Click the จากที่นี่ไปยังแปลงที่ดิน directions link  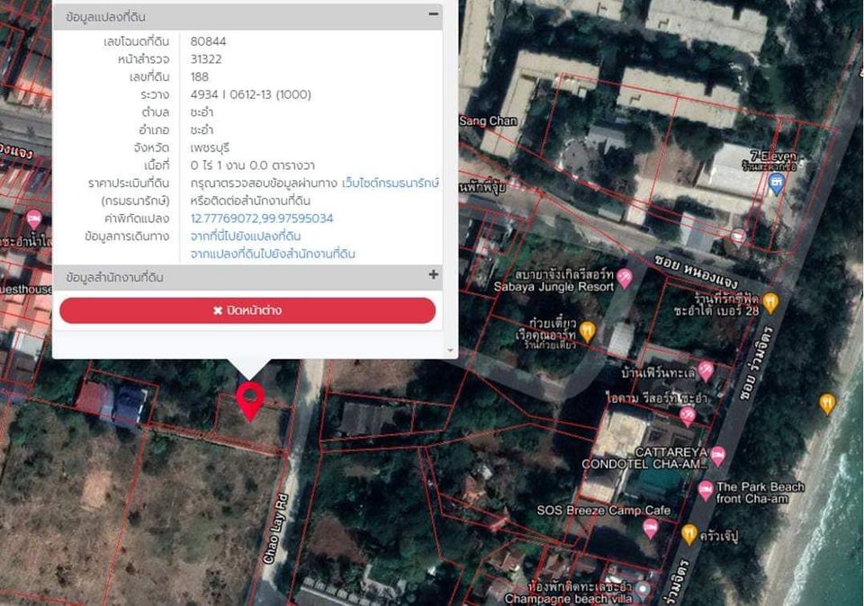point(246,236)
